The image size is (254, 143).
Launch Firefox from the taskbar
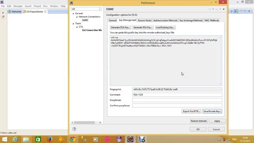[x=50, y=139]
